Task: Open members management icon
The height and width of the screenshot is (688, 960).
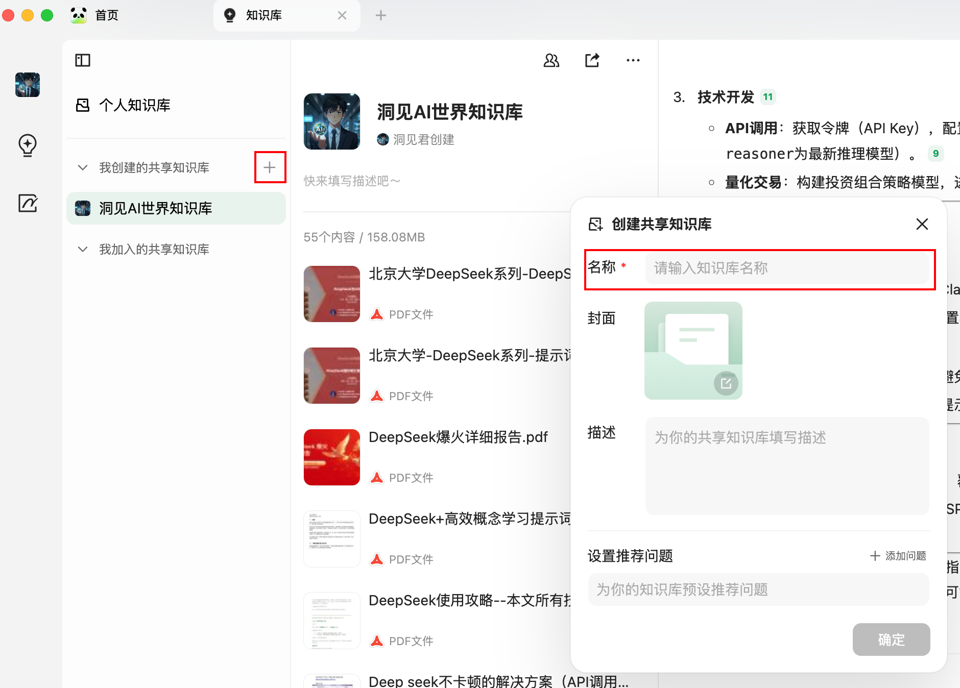Action: coord(551,60)
